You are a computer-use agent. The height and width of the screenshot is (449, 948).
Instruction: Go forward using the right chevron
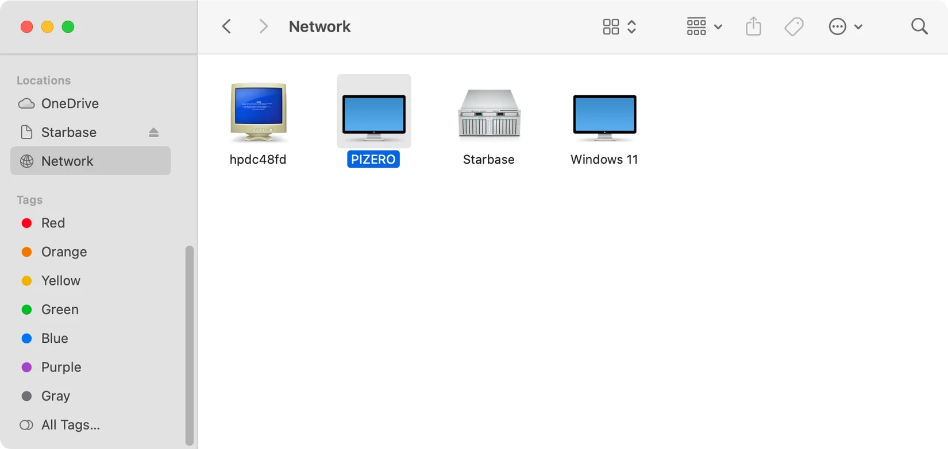click(x=263, y=26)
